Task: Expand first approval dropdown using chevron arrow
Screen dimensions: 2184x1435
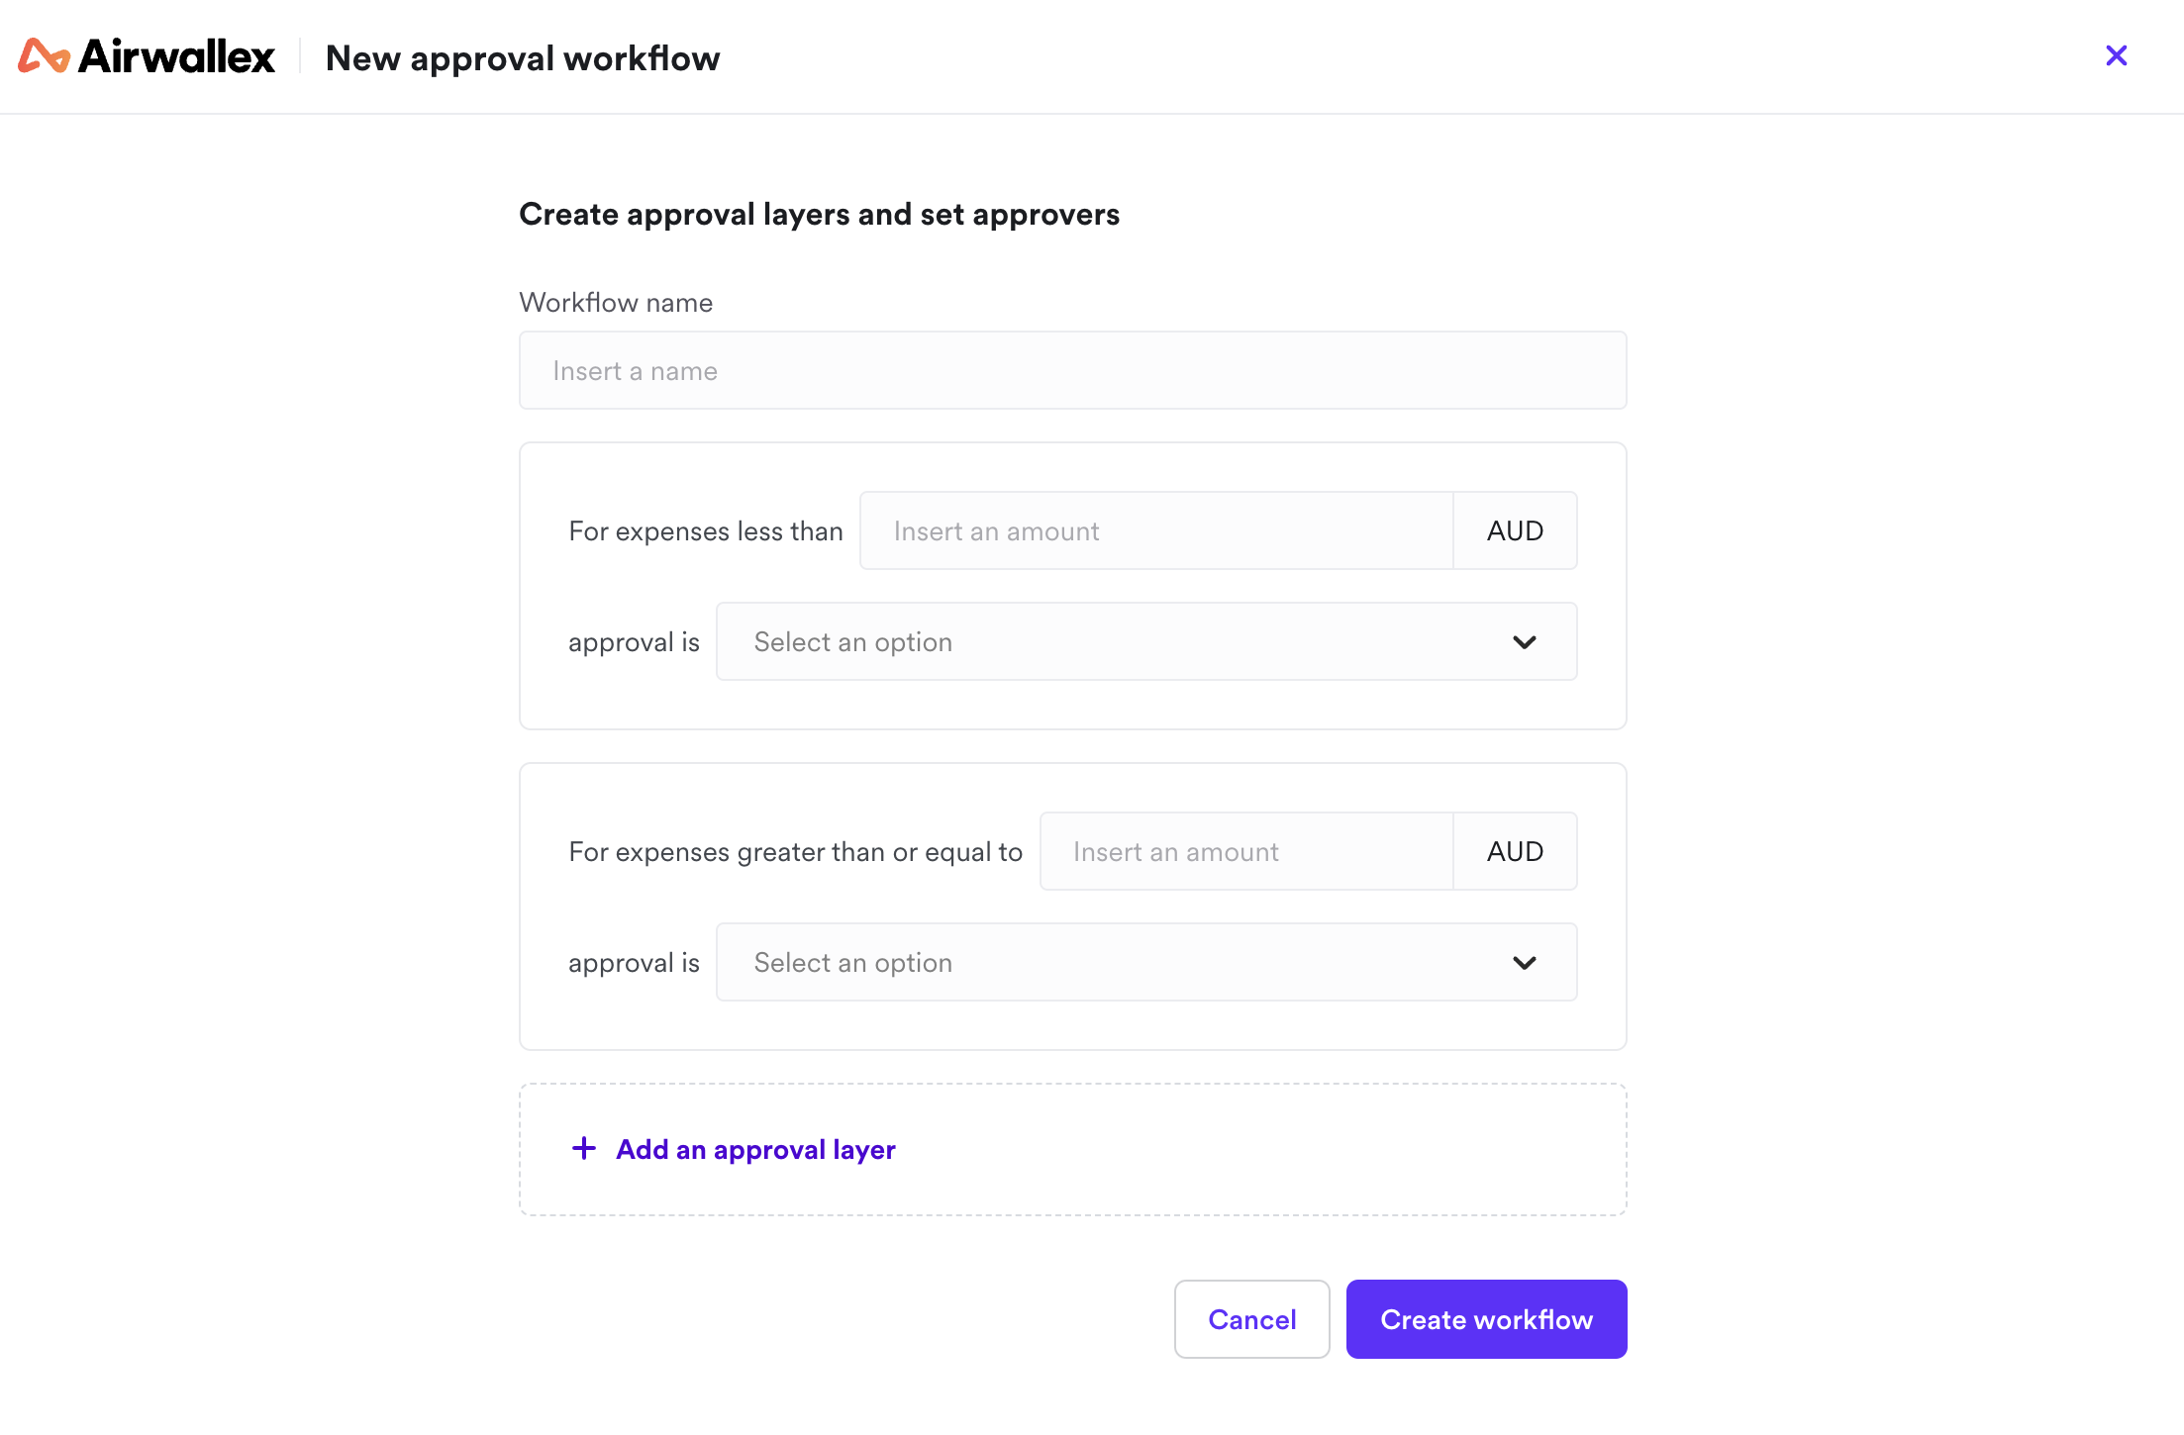Action: pyautogui.click(x=1525, y=642)
